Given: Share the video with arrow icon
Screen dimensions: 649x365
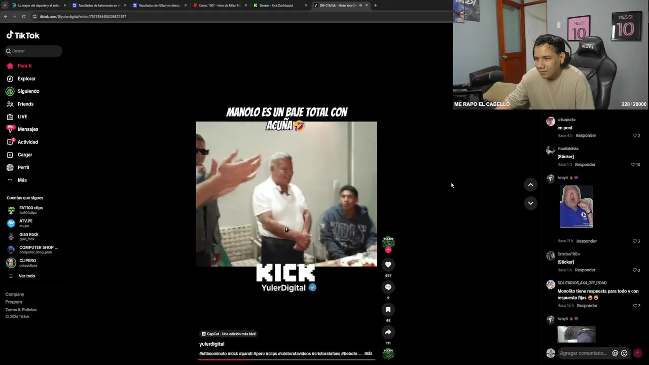Looking at the screenshot, I should click(388, 332).
